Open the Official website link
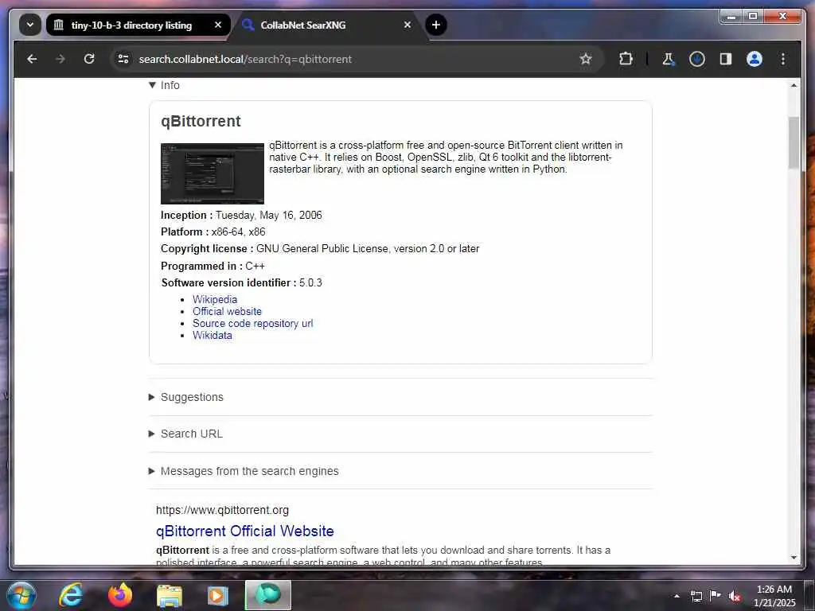 (x=227, y=311)
